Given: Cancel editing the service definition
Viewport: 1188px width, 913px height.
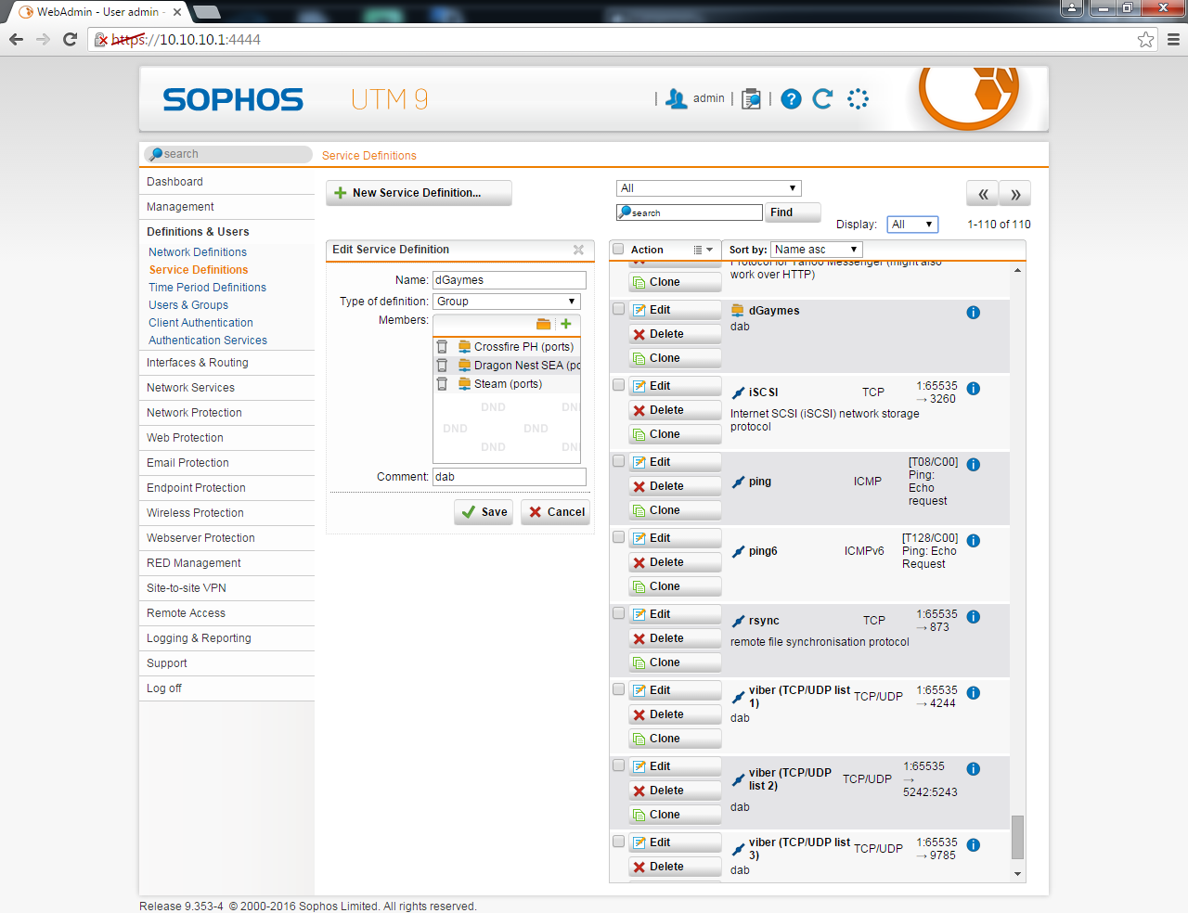Looking at the screenshot, I should tap(556, 512).
